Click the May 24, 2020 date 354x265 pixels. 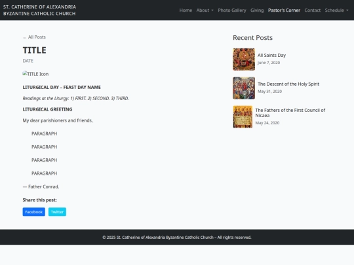(267, 123)
